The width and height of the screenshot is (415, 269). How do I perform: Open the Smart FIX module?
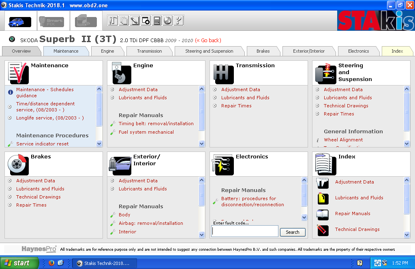pos(51,22)
